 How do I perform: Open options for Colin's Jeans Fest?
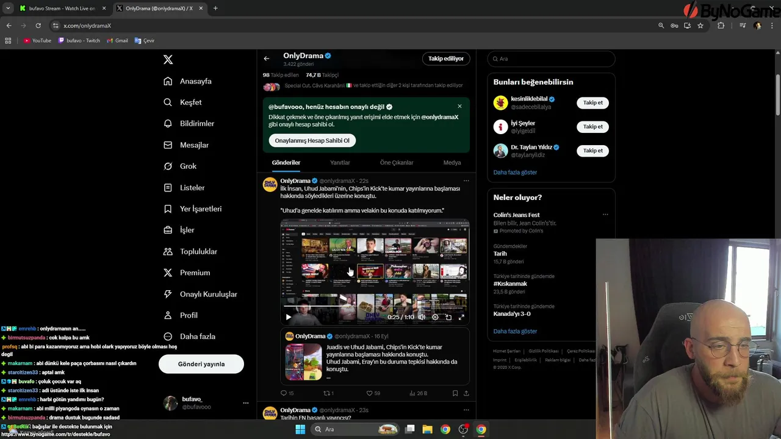[605, 215]
